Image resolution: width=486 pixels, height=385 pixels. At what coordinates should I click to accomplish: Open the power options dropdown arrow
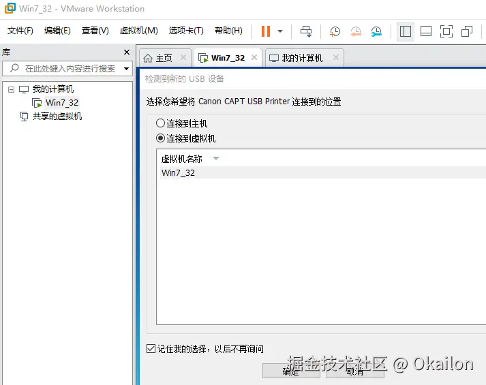coord(280,31)
